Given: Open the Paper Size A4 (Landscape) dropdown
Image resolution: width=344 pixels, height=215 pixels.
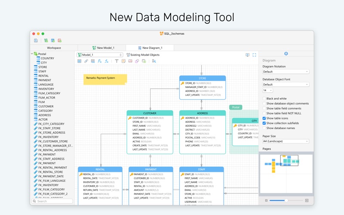Looking at the screenshot, I should point(286,141).
